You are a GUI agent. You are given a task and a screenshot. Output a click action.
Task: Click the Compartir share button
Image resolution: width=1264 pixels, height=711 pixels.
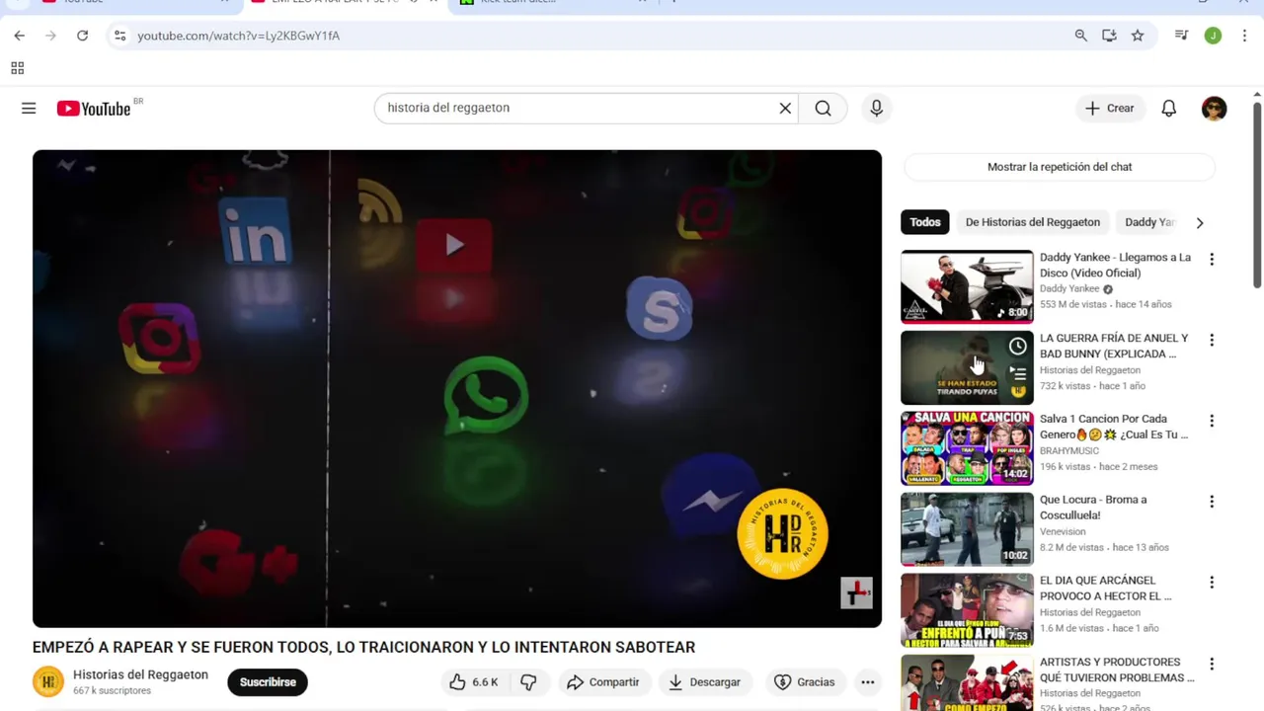click(x=603, y=682)
